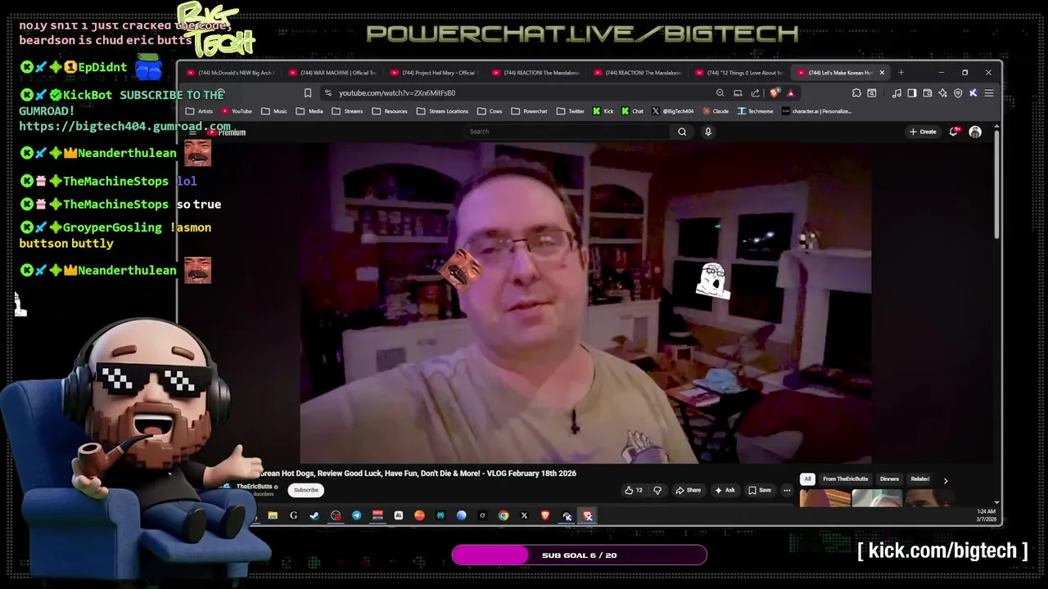Click the YouTube search magnifier icon
Viewport: 1048px width, 589px height.
[682, 132]
